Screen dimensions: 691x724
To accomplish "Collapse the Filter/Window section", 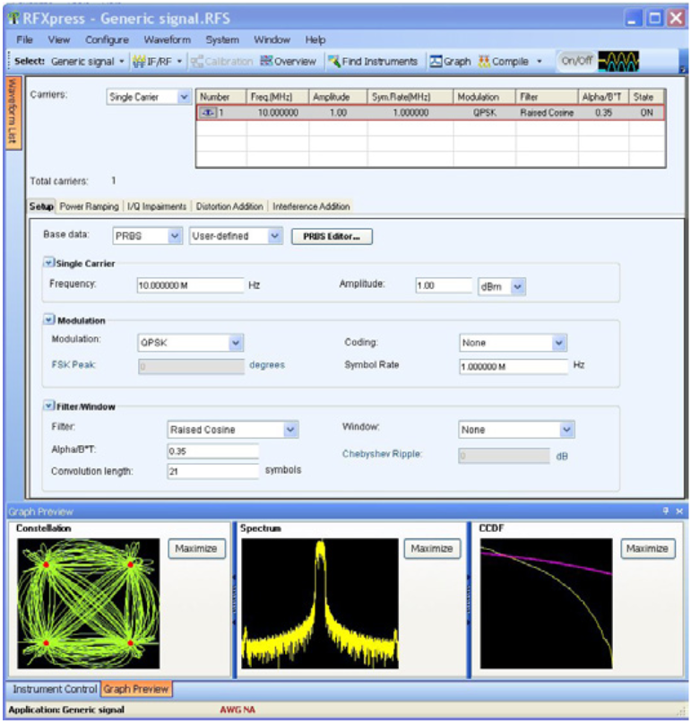I will pos(48,406).
